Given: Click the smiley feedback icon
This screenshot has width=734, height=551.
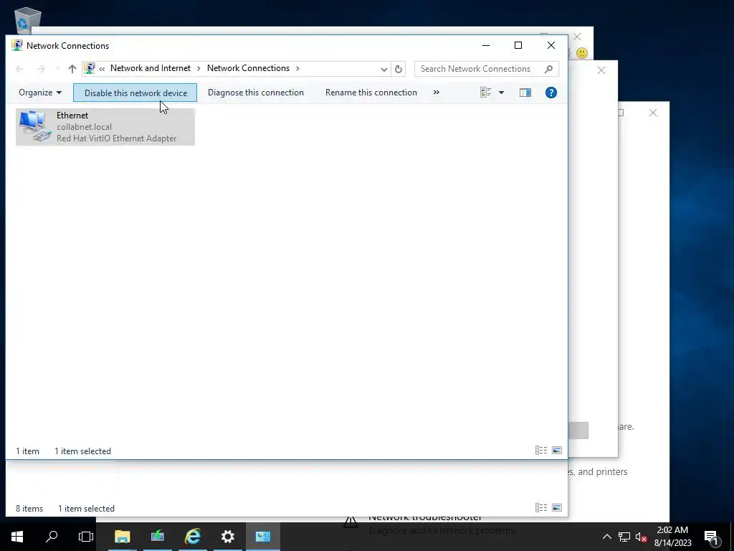Looking at the screenshot, I should click(582, 53).
